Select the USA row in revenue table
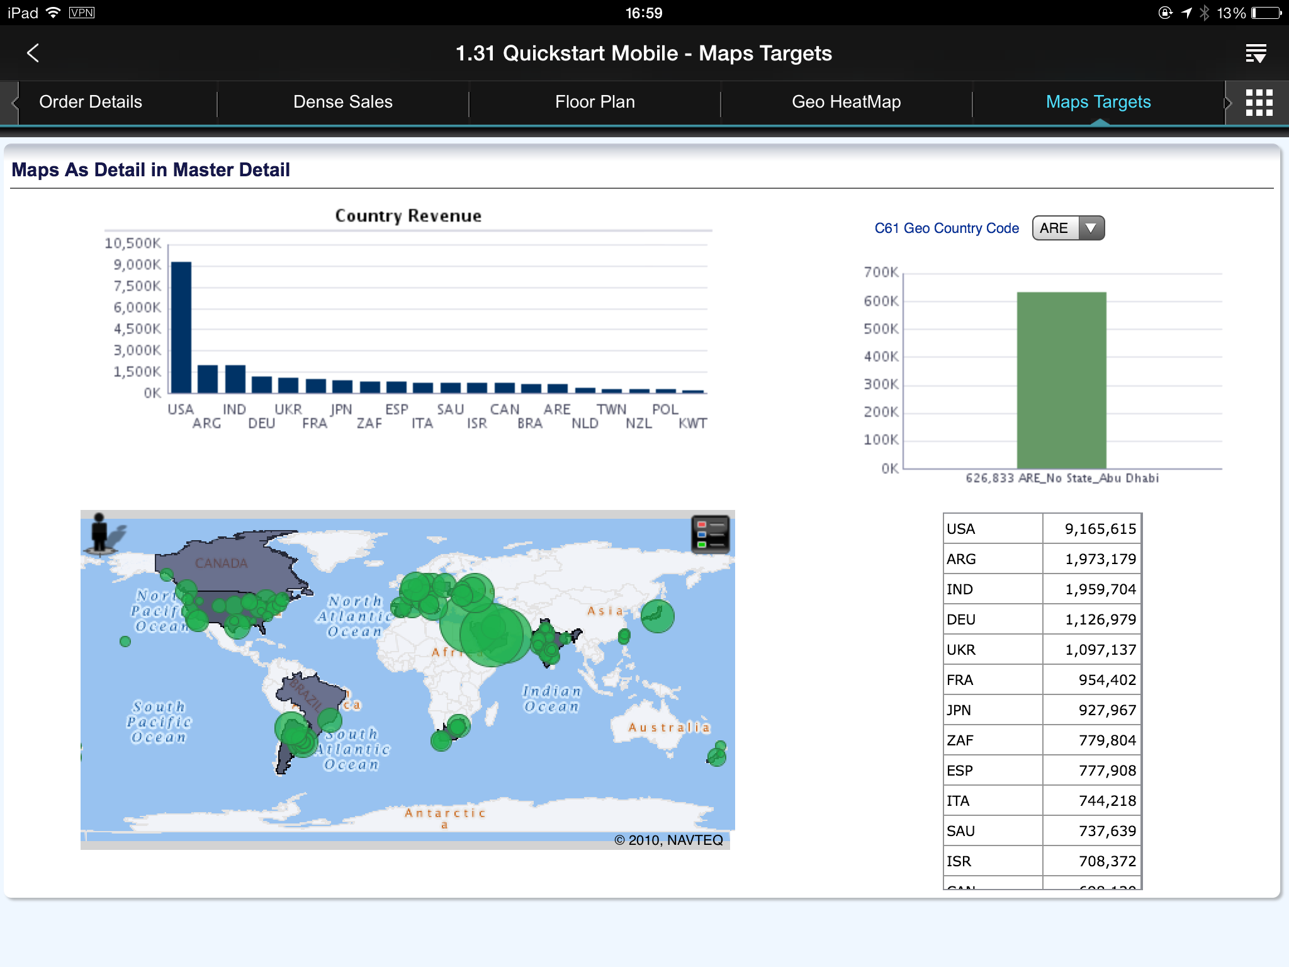Viewport: 1289px width, 967px height. point(1042,529)
